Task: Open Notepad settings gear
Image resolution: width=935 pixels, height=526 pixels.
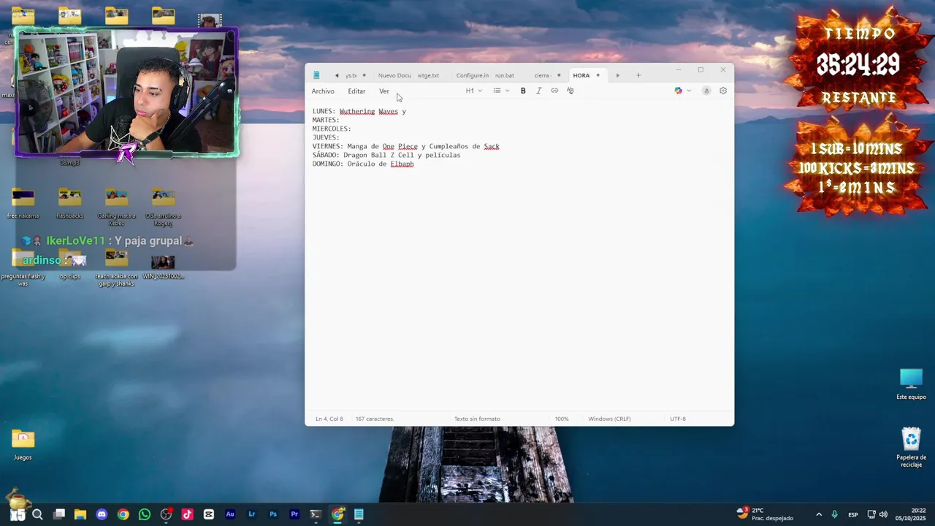Action: (x=723, y=91)
